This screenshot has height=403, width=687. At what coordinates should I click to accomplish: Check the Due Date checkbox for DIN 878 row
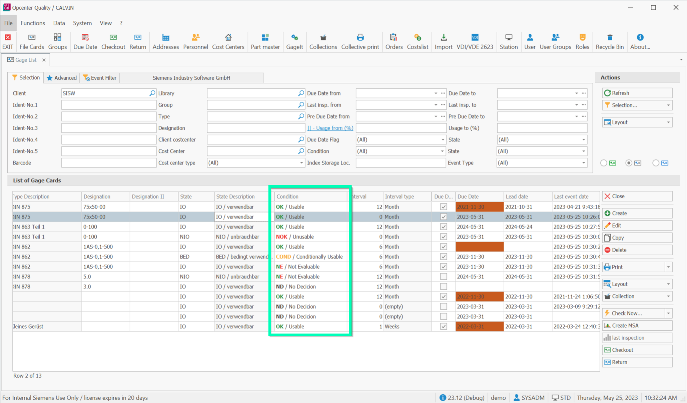[443, 276]
